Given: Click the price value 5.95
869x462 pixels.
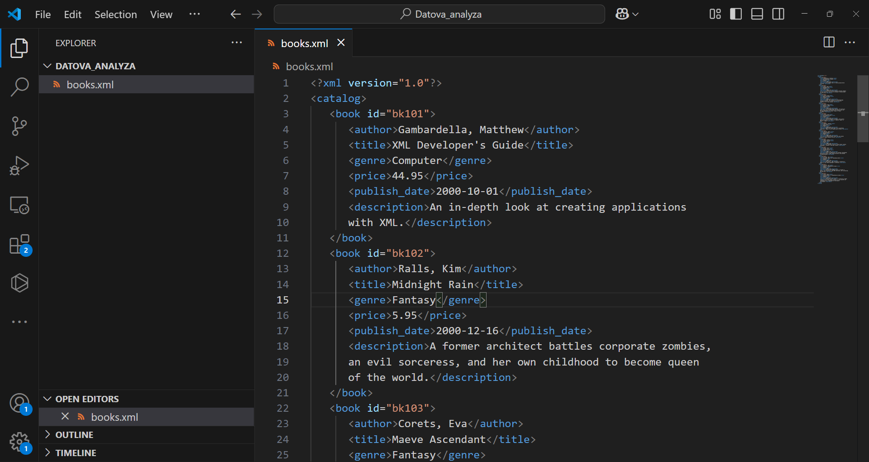Looking at the screenshot, I should click(x=404, y=315).
